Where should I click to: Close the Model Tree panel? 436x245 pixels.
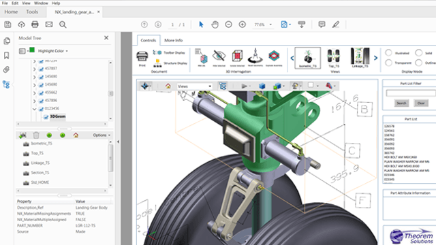(106, 38)
